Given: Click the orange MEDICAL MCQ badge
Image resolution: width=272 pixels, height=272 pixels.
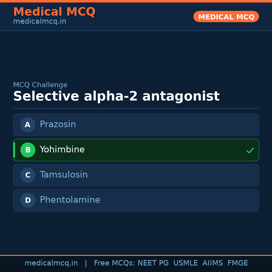Looking at the screenshot, I should [226, 17].
